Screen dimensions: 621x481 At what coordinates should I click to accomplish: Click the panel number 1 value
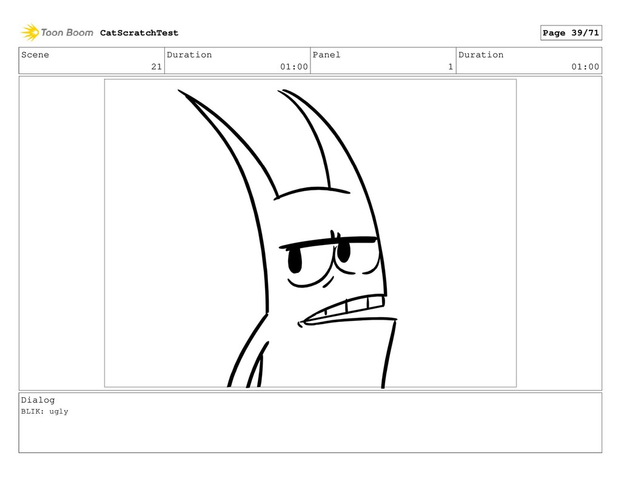click(451, 67)
